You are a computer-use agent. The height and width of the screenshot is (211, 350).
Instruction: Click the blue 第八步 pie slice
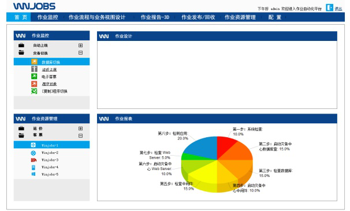coord(201,147)
